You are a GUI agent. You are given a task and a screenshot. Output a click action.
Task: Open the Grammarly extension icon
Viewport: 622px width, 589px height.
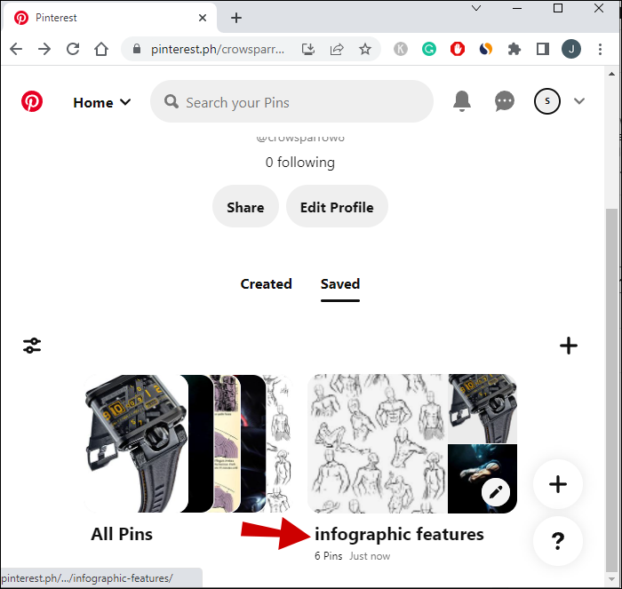[429, 49]
